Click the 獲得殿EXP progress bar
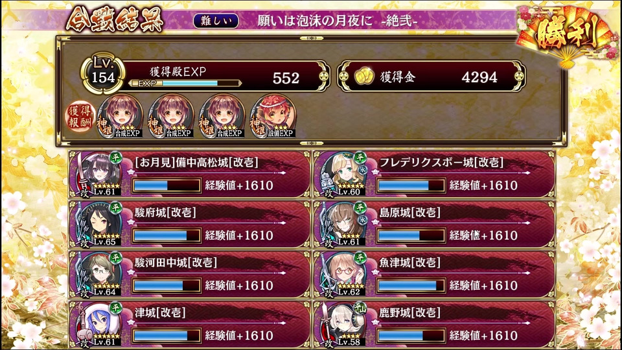This screenshot has width=622, height=350. 185,84
